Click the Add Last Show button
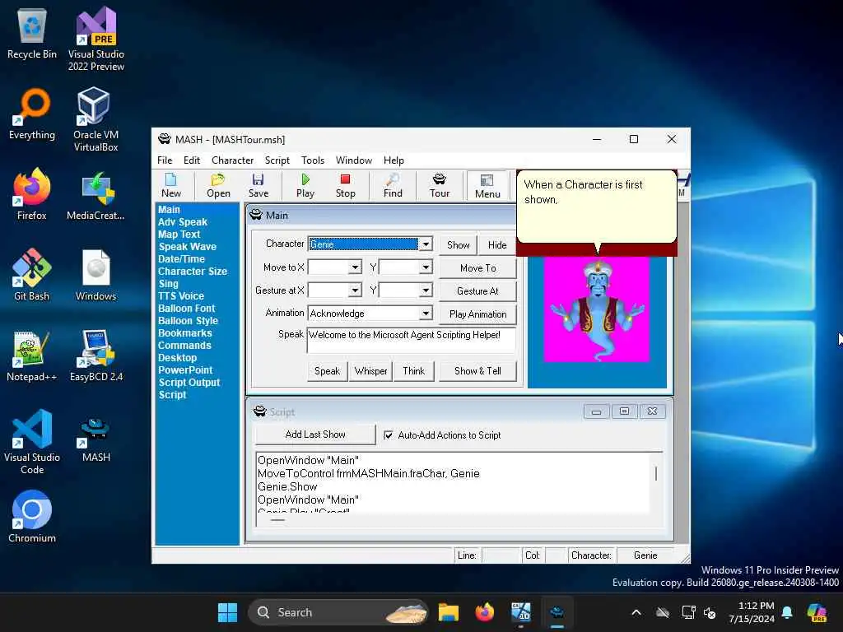 [315, 434]
